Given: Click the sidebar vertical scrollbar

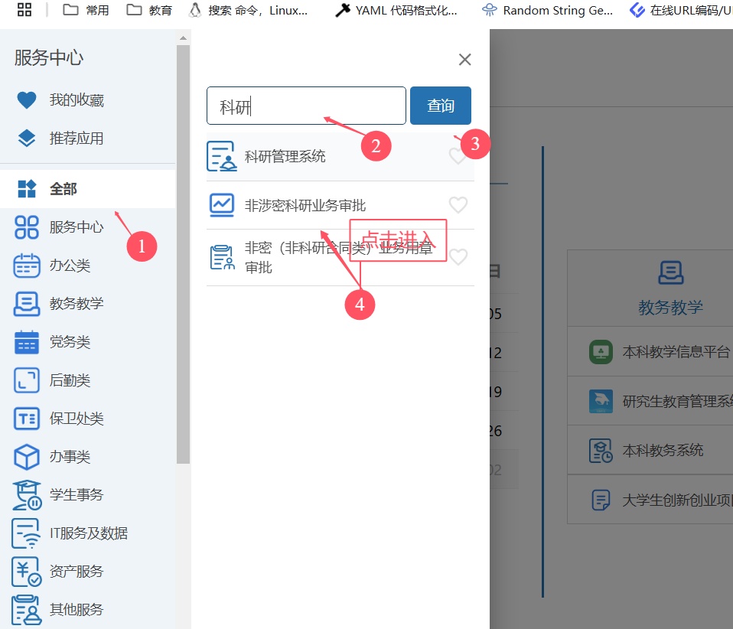Looking at the screenshot, I should (x=183, y=253).
